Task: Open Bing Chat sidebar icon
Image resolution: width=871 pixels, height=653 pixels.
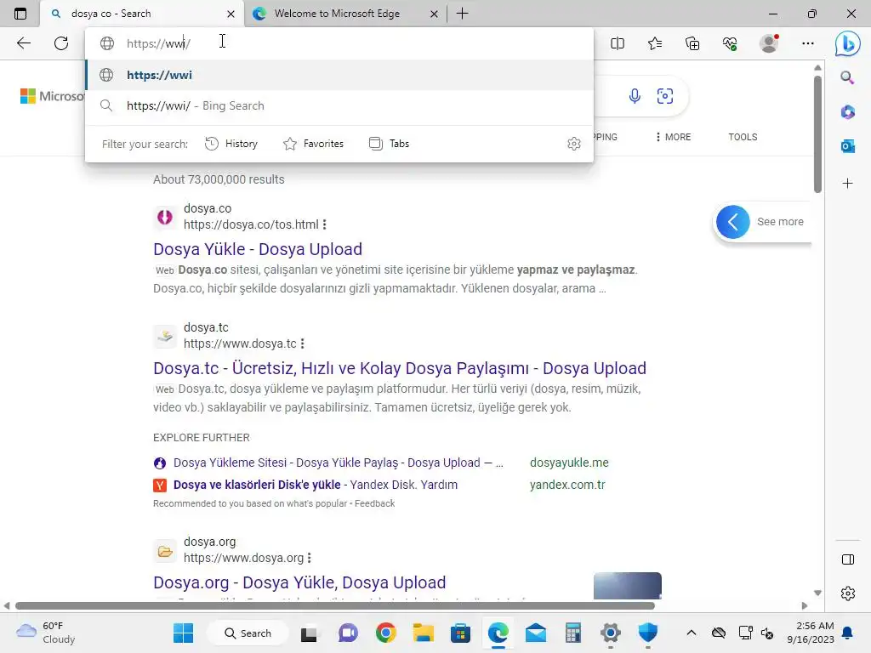Action: [847, 43]
